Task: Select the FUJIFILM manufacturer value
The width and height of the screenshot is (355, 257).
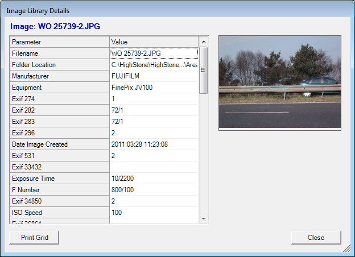Action: [154, 76]
